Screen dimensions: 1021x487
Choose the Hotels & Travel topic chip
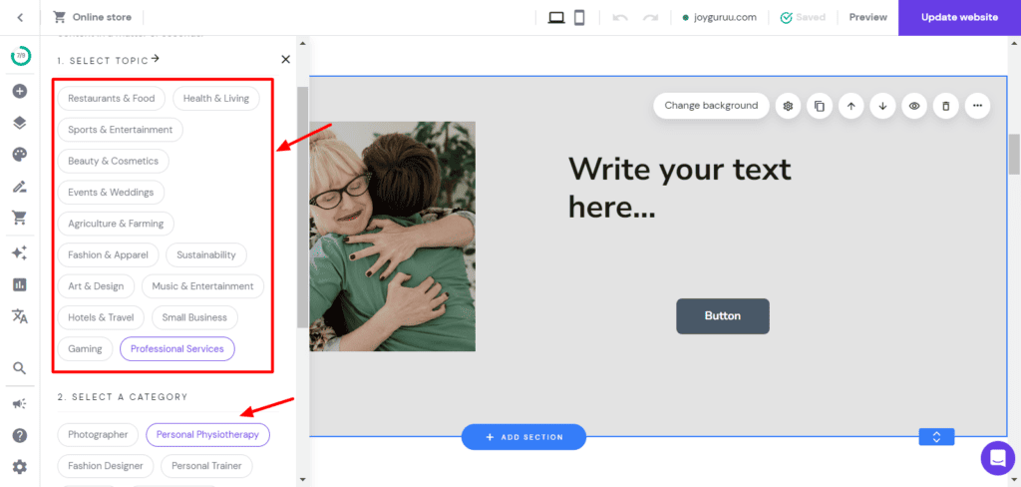pos(101,317)
